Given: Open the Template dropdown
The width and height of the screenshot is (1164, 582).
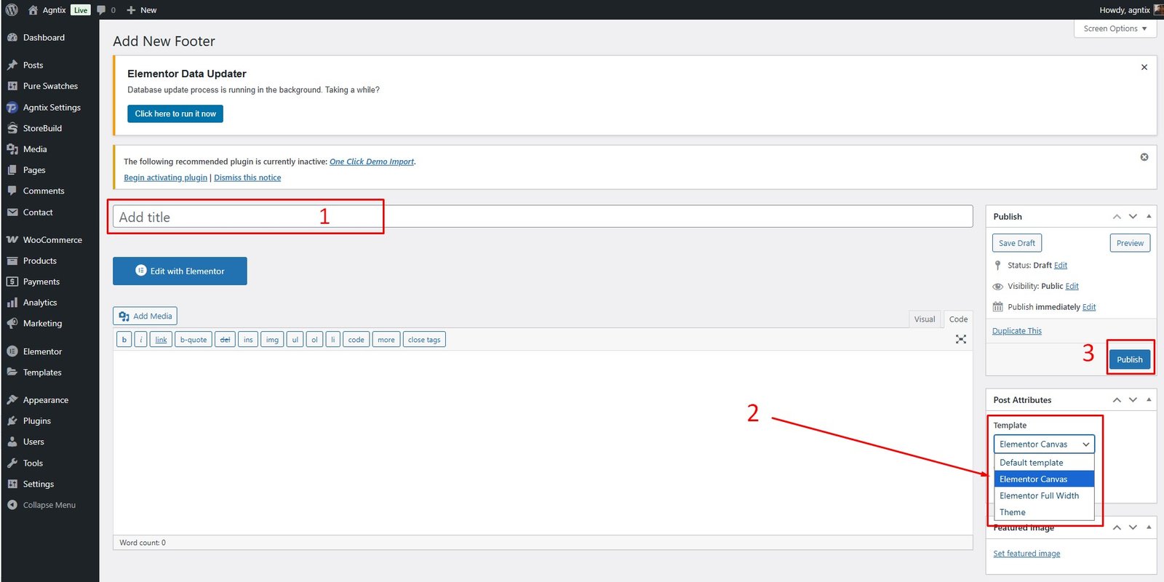Looking at the screenshot, I should (x=1043, y=445).
